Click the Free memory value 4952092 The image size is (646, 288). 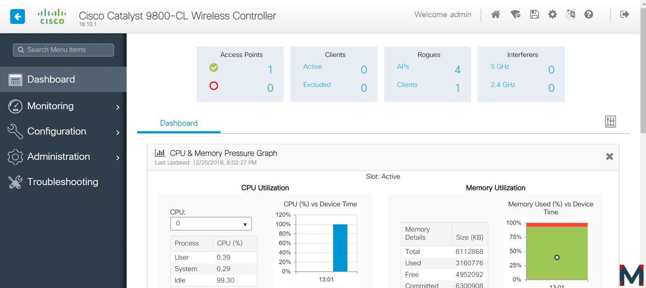469,275
